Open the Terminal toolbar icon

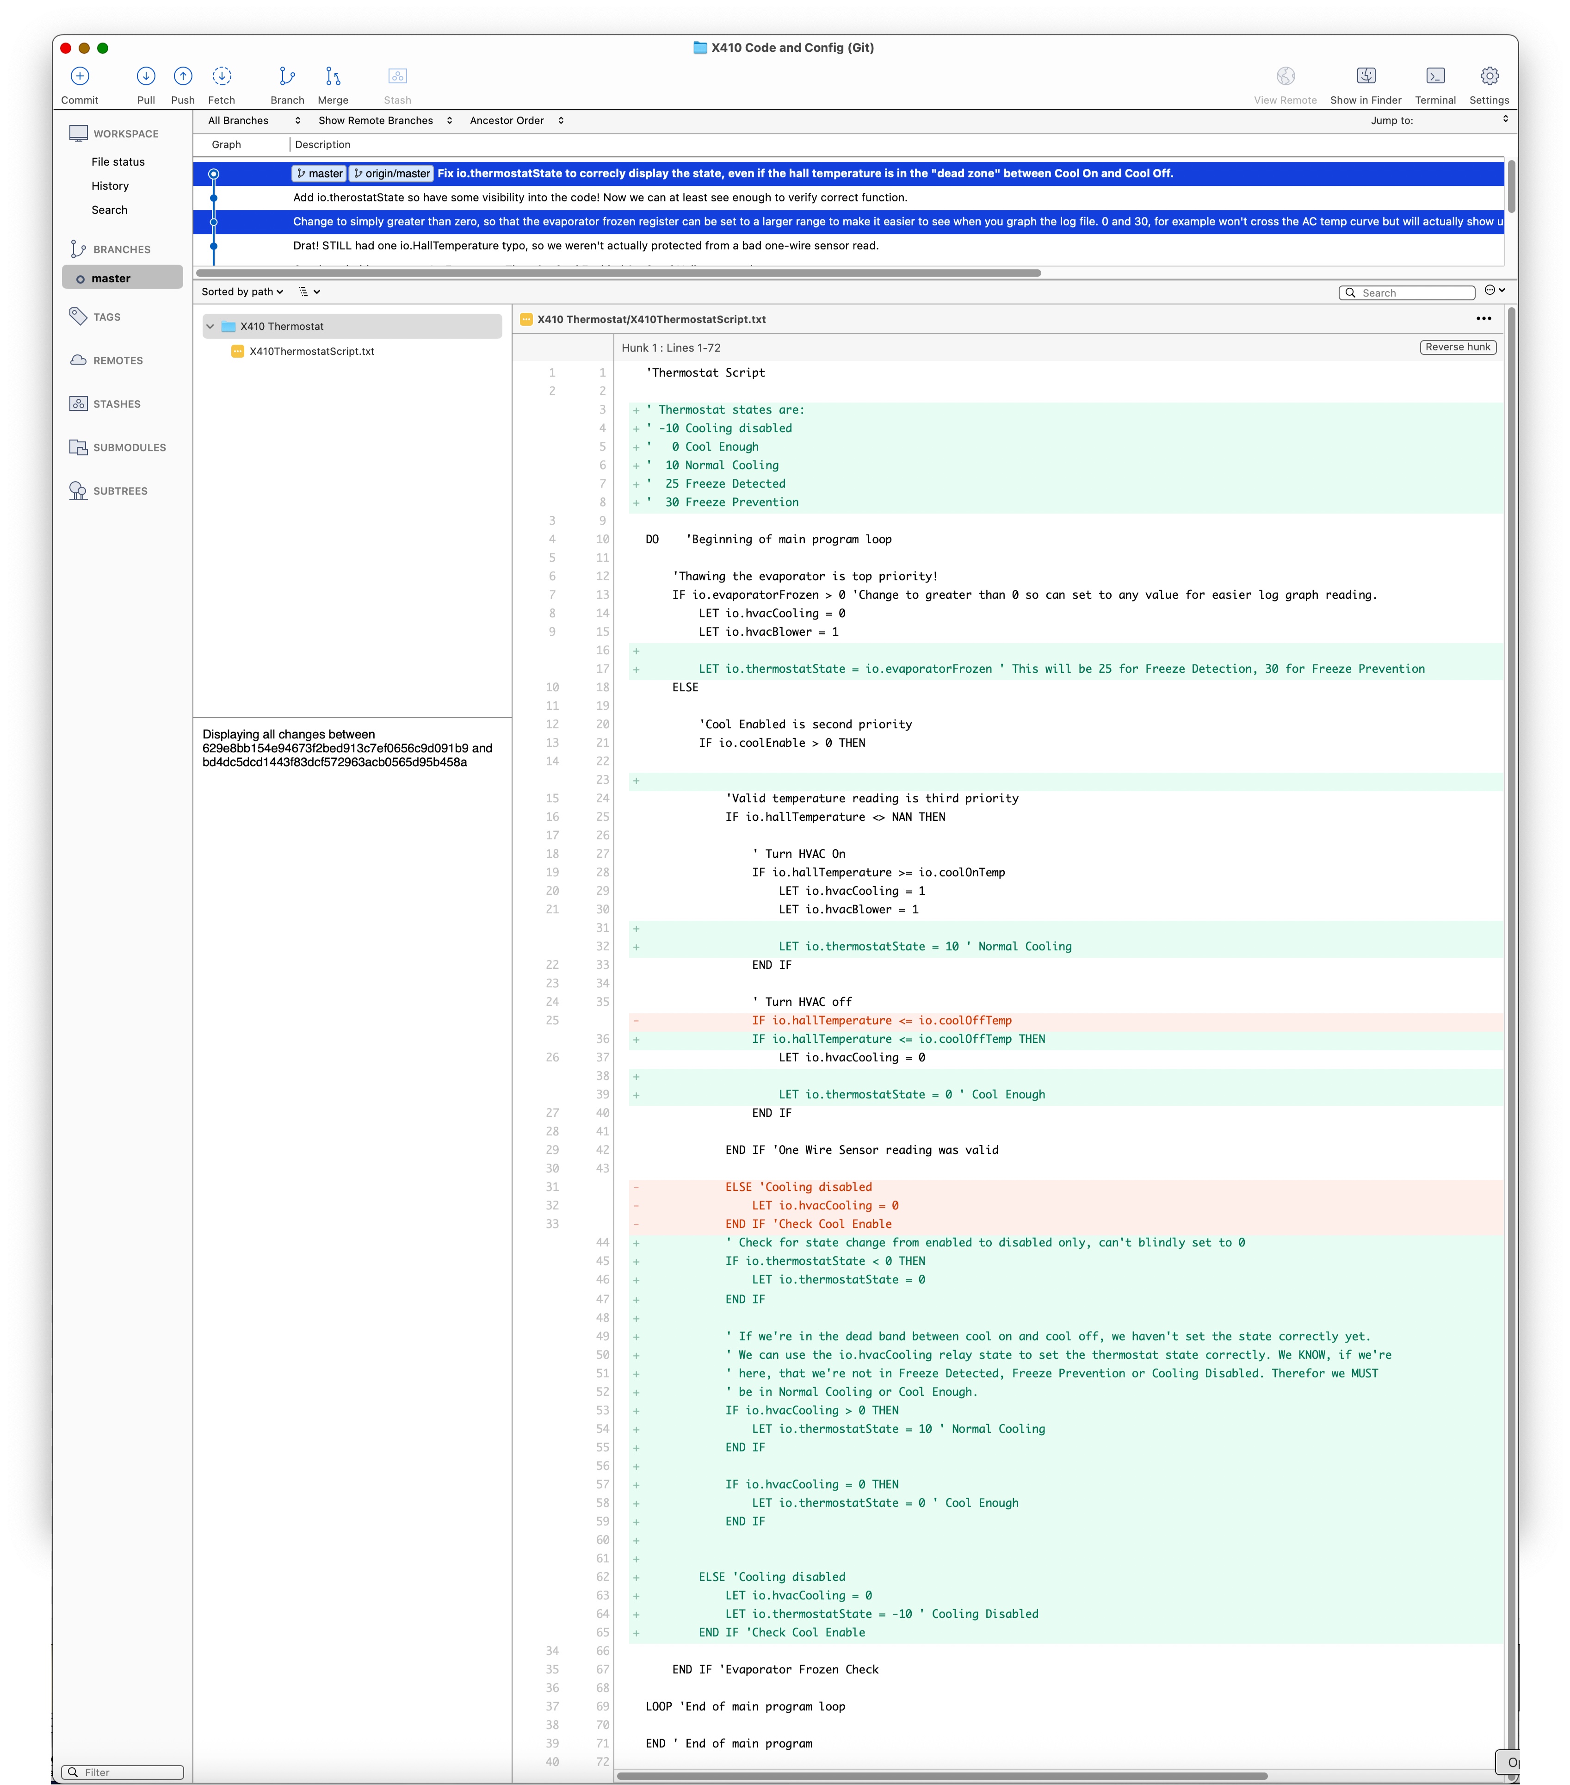[1435, 76]
